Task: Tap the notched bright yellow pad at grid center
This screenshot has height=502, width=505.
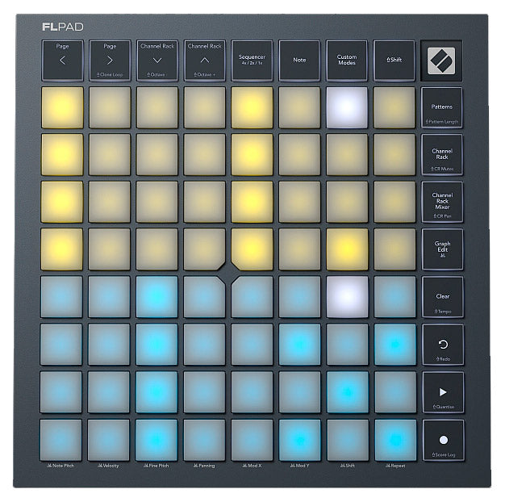Action: point(252,249)
